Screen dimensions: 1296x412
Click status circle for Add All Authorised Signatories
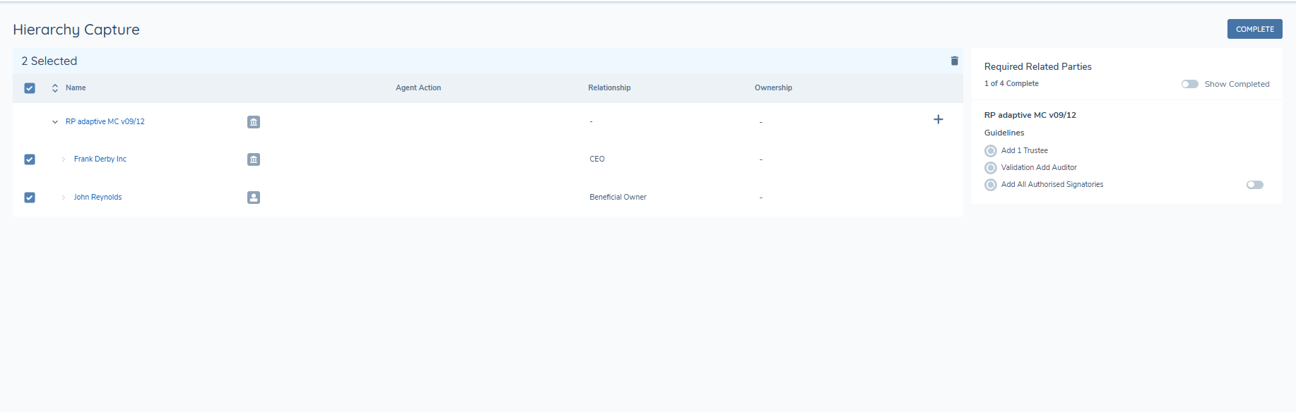coord(991,185)
